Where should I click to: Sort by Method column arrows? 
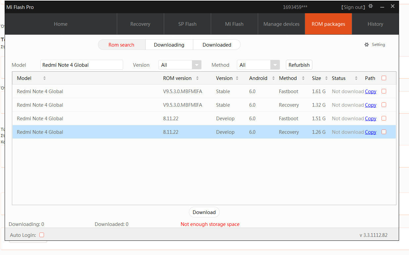pos(303,78)
